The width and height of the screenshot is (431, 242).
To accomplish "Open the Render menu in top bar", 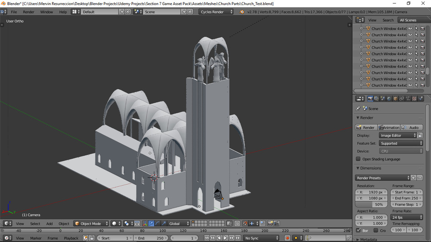I will [x=28, y=12].
